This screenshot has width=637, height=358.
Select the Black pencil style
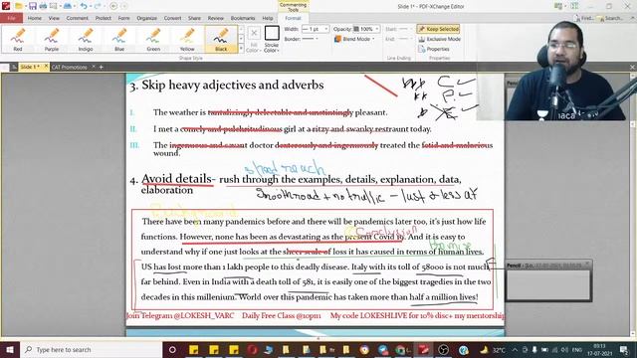[221, 39]
